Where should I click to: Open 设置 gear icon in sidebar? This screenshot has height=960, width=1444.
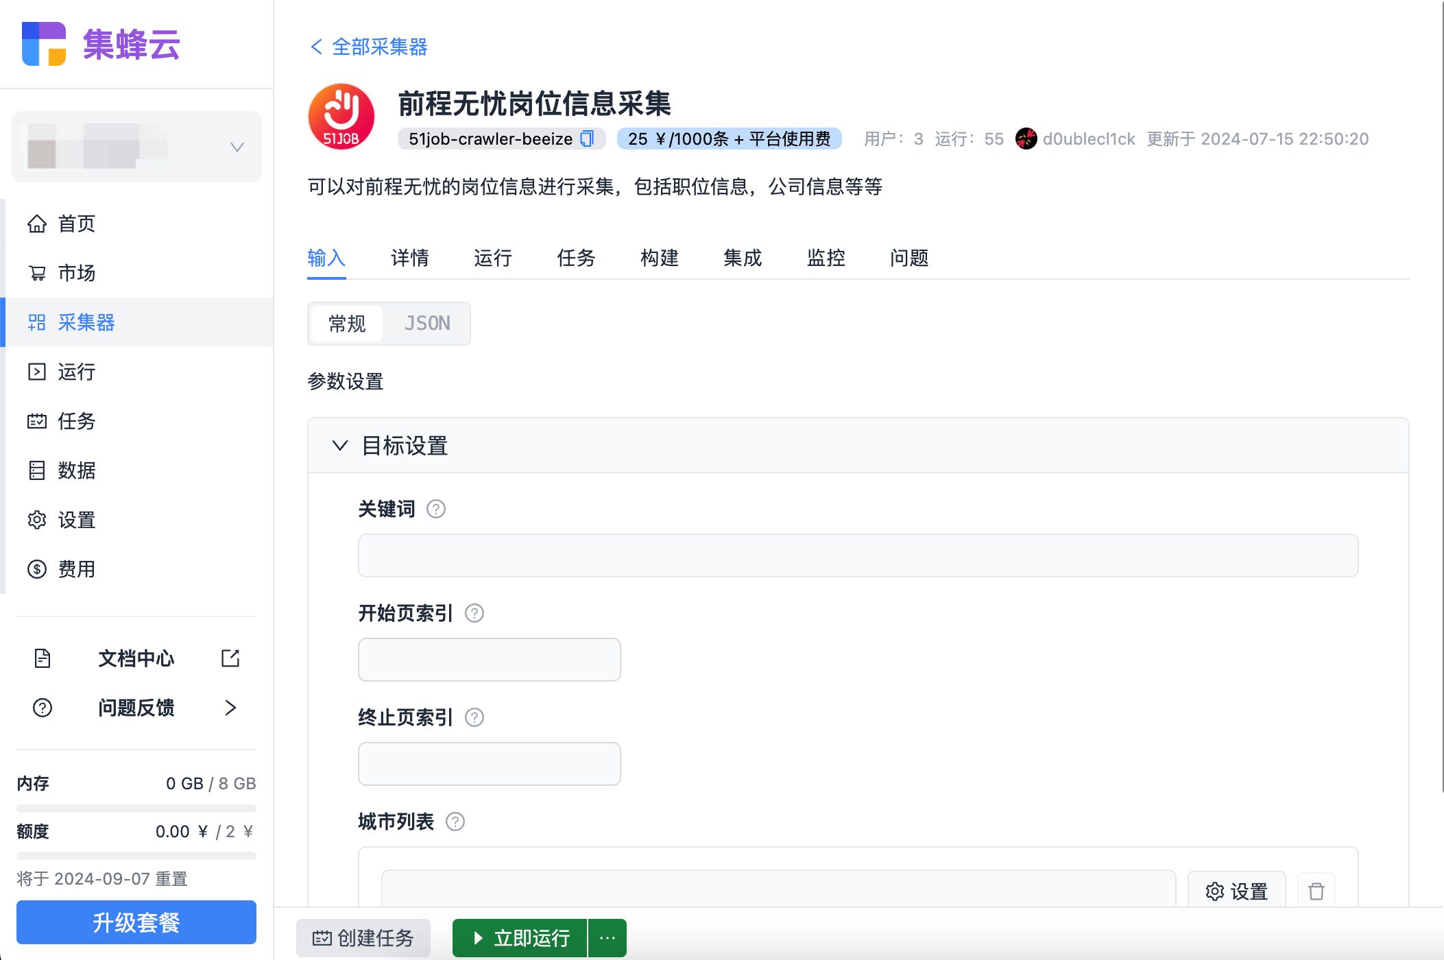[37, 520]
